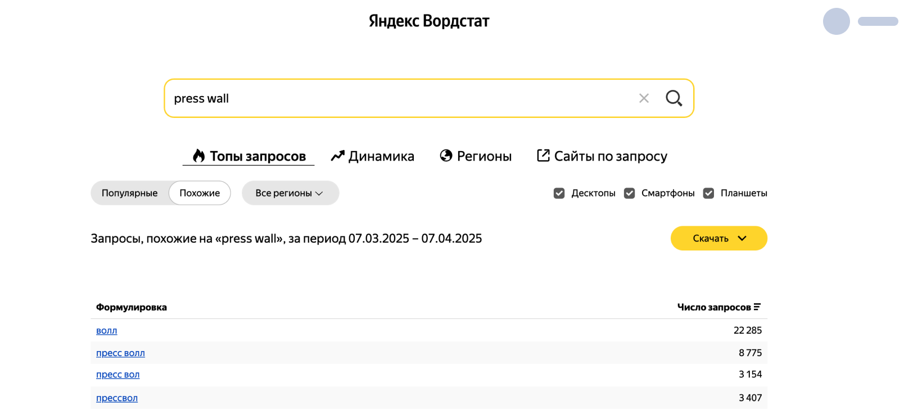Click the username placeholder beside the avatar

pyautogui.click(x=878, y=21)
